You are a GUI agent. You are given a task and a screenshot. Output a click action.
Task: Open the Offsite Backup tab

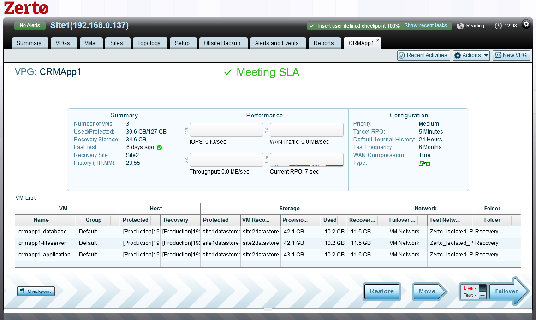(x=222, y=43)
